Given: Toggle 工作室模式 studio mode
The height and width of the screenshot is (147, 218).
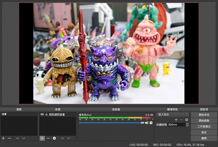Looking at the screenshot, I should [x=204, y=126].
